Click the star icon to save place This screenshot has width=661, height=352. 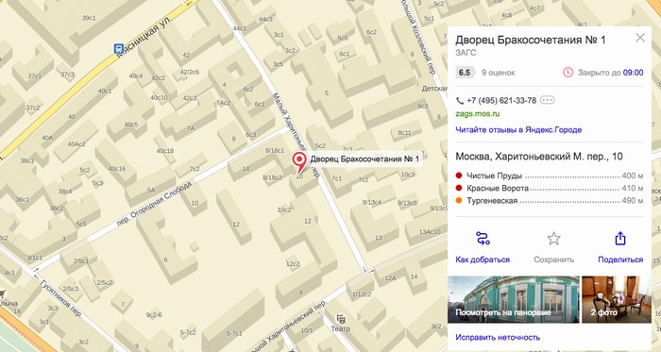point(553,239)
